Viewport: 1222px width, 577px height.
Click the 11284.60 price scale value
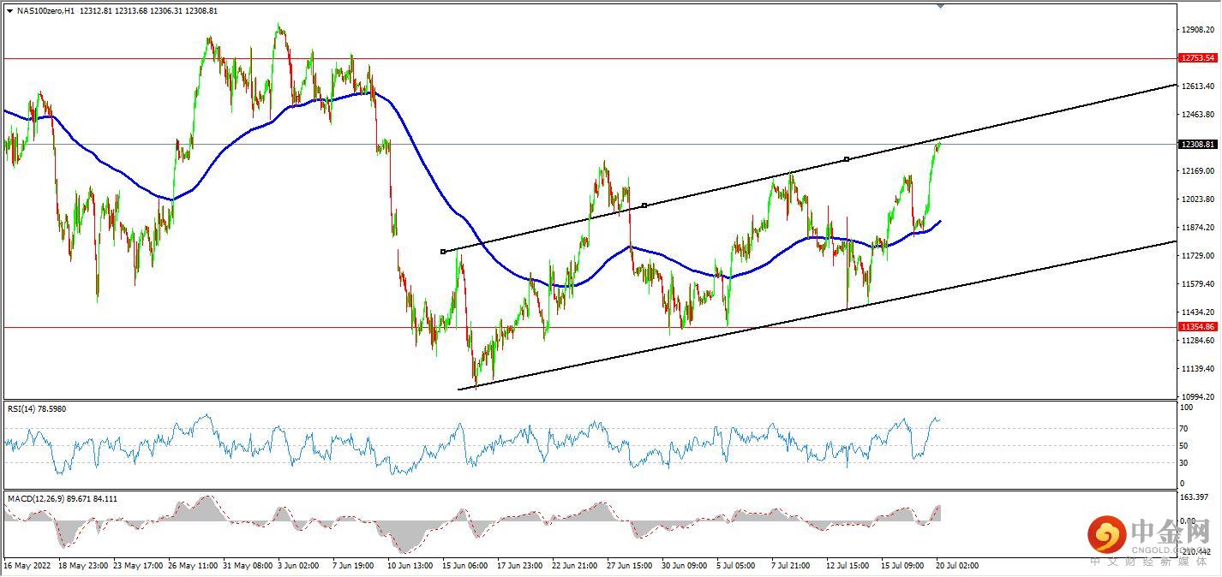click(x=1198, y=341)
